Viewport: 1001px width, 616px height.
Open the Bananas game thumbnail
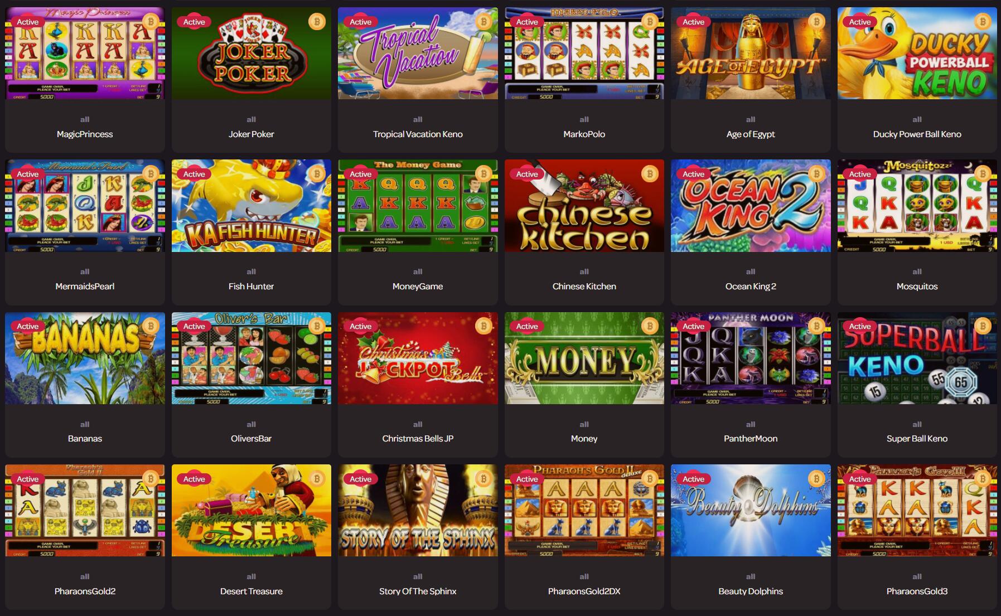pyautogui.click(x=85, y=358)
